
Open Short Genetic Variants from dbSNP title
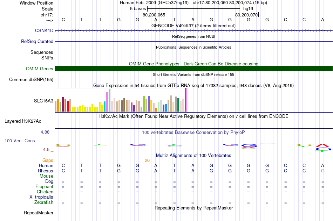(193, 74)
